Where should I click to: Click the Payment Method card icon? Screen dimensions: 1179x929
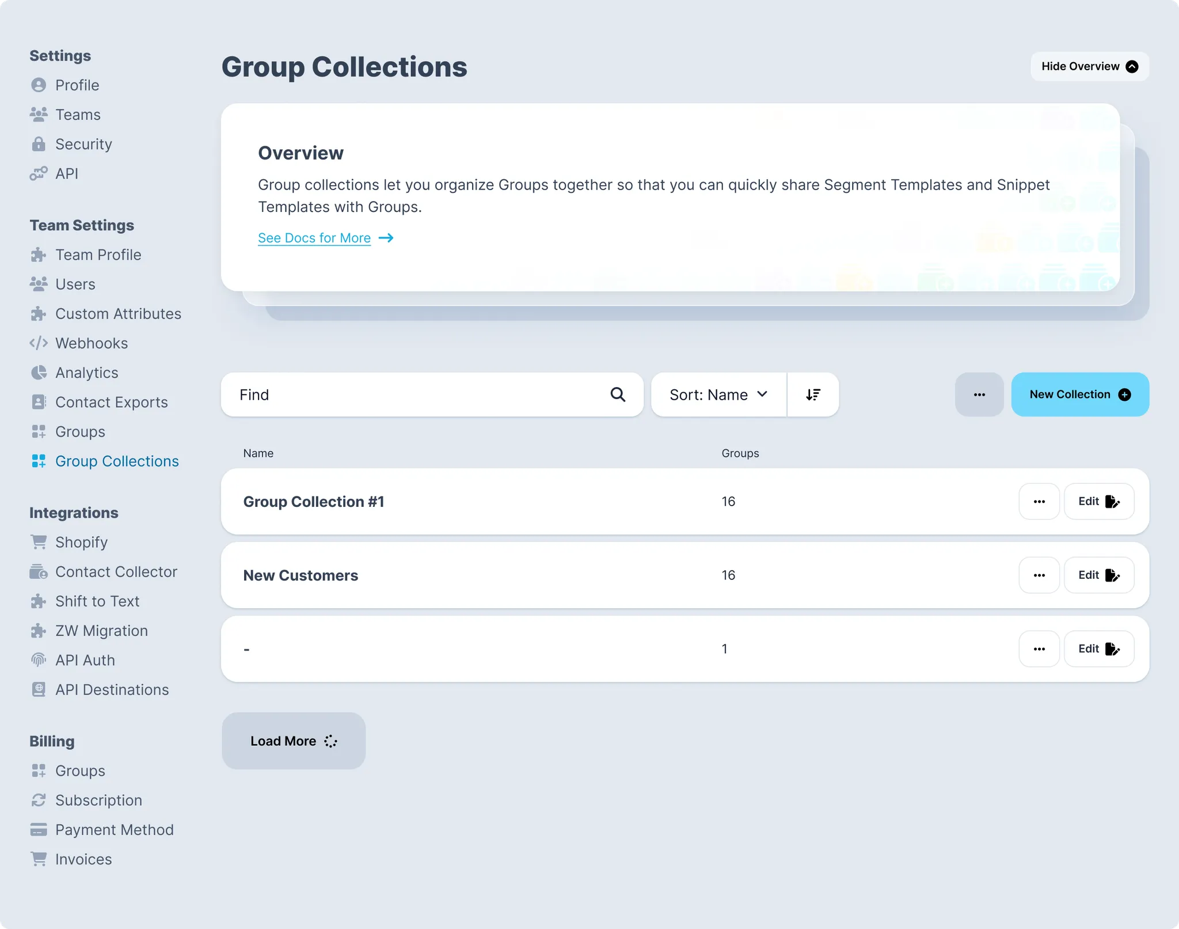pyautogui.click(x=39, y=829)
